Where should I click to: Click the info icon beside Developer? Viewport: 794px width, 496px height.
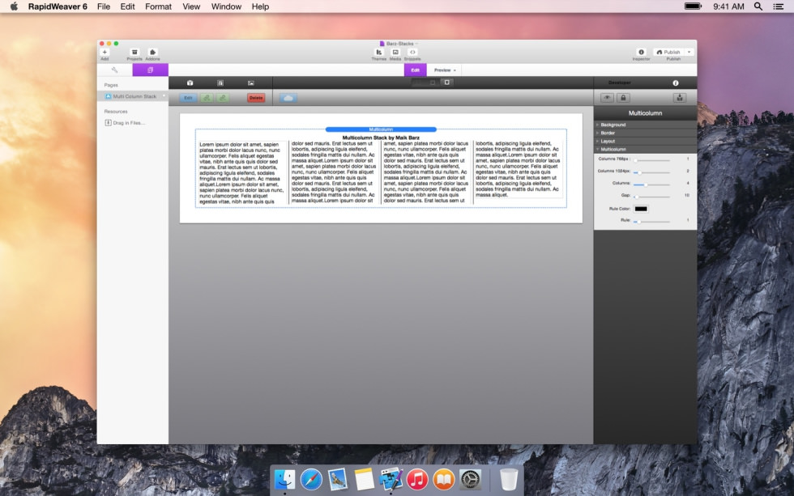pos(676,83)
